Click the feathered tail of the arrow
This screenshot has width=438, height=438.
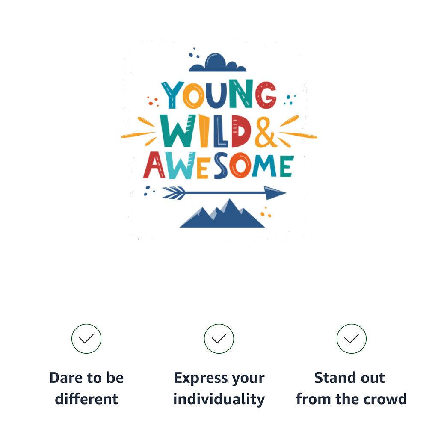point(174,192)
